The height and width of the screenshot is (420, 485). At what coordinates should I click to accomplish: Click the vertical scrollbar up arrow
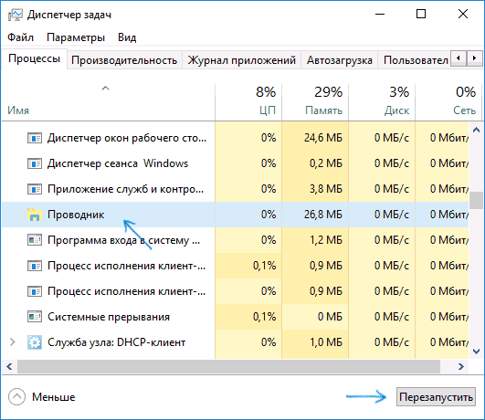point(477,130)
